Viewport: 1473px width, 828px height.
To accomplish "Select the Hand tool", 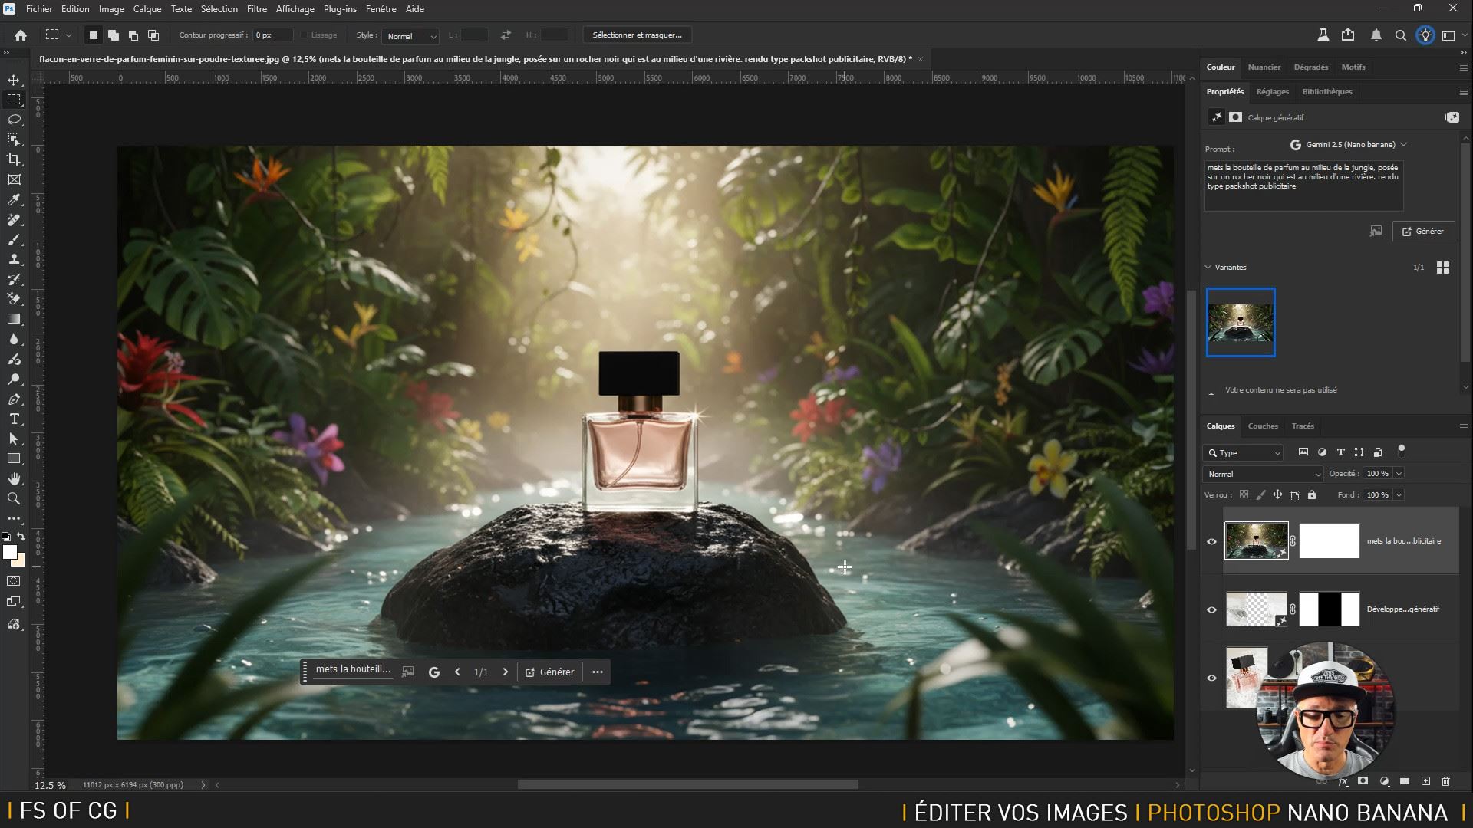I will click(14, 478).
